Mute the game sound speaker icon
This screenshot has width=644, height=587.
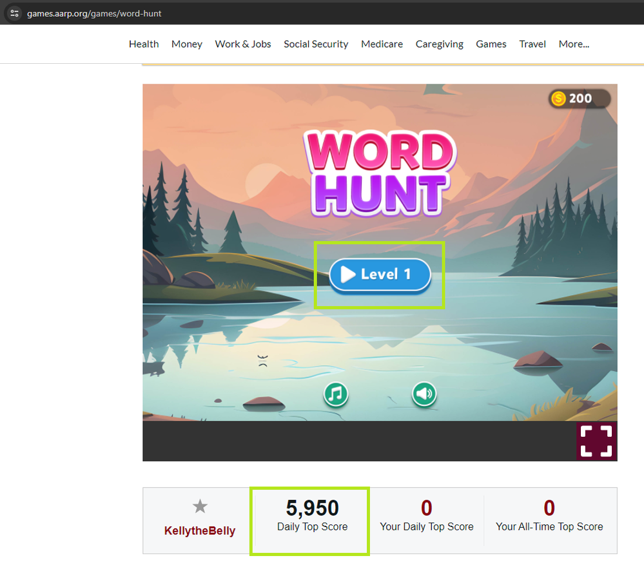point(424,394)
